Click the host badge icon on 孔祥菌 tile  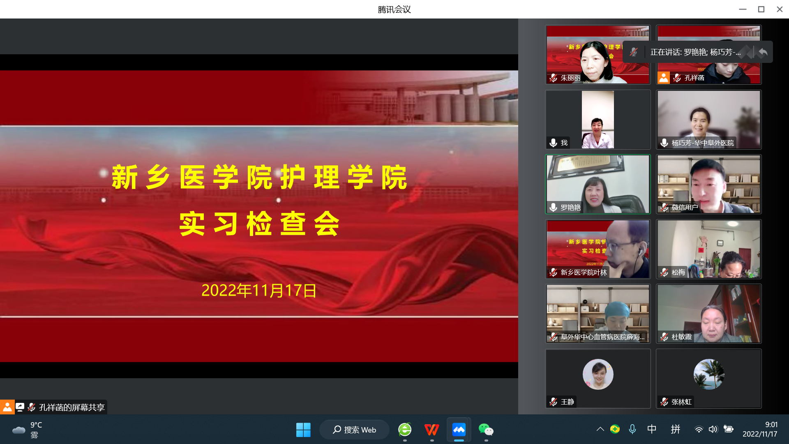pos(663,78)
